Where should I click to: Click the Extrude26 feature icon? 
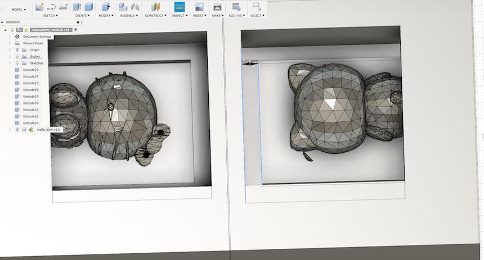[x=17, y=90]
